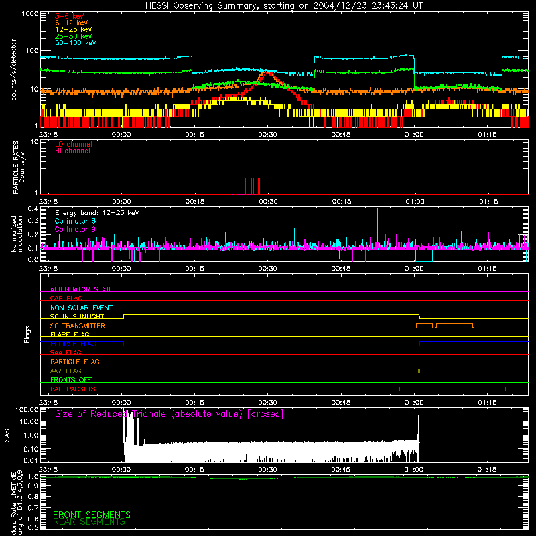Click the green '25-50 keV' legend entry
The image size is (536, 536).
[73, 36]
